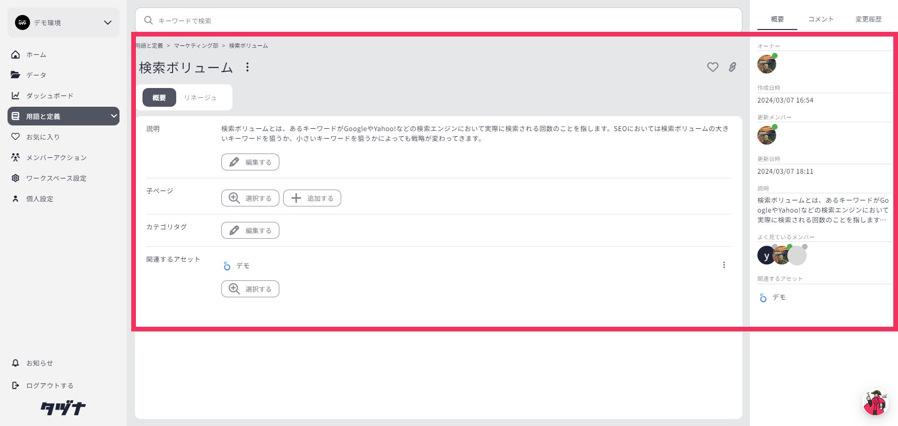Click the 更新メンバー avatar
Image resolution: width=898 pixels, height=426 pixels.
coord(767,135)
